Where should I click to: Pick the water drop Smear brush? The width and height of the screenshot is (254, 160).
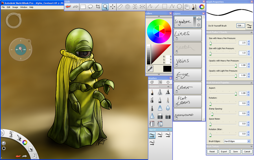coord(168,108)
